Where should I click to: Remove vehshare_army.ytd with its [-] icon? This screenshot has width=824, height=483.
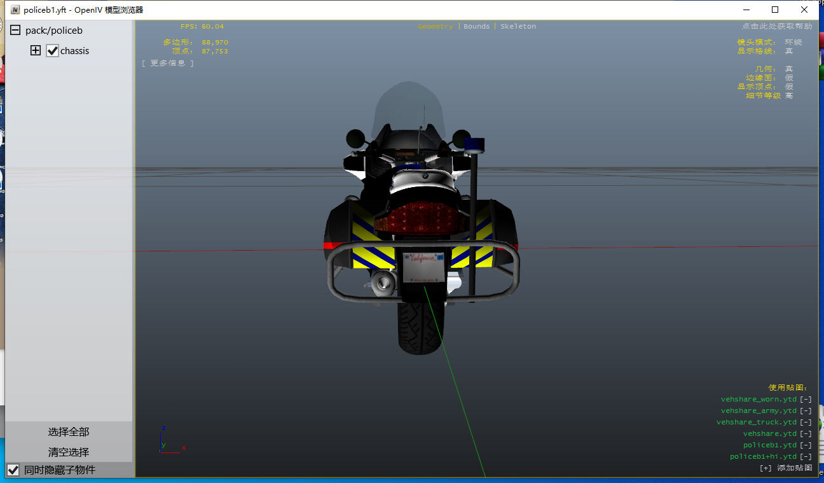[806, 411]
